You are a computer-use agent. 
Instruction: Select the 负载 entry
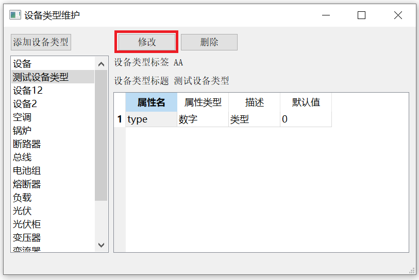53,197
